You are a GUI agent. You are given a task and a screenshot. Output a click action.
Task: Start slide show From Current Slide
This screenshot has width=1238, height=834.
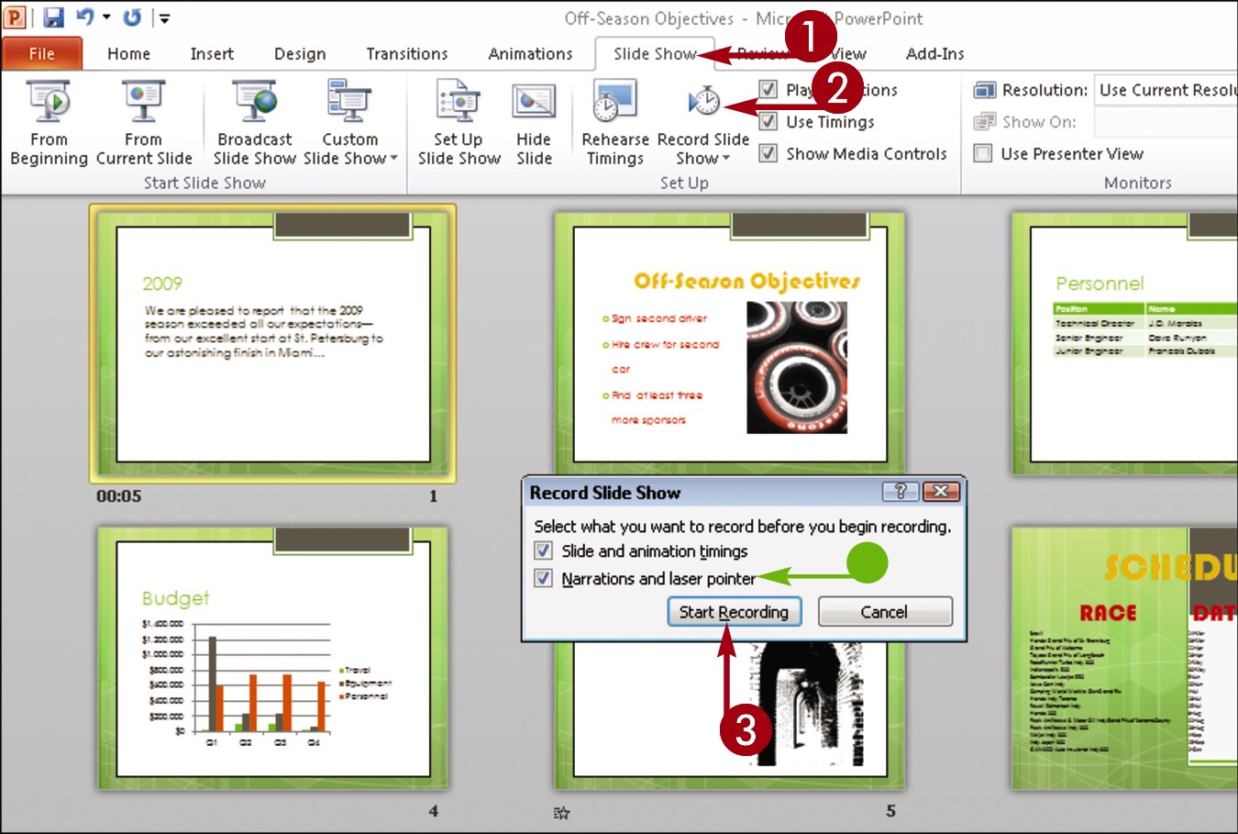[144, 123]
